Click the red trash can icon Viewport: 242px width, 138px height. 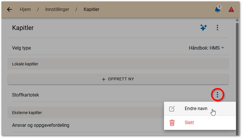pyautogui.click(x=172, y=123)
